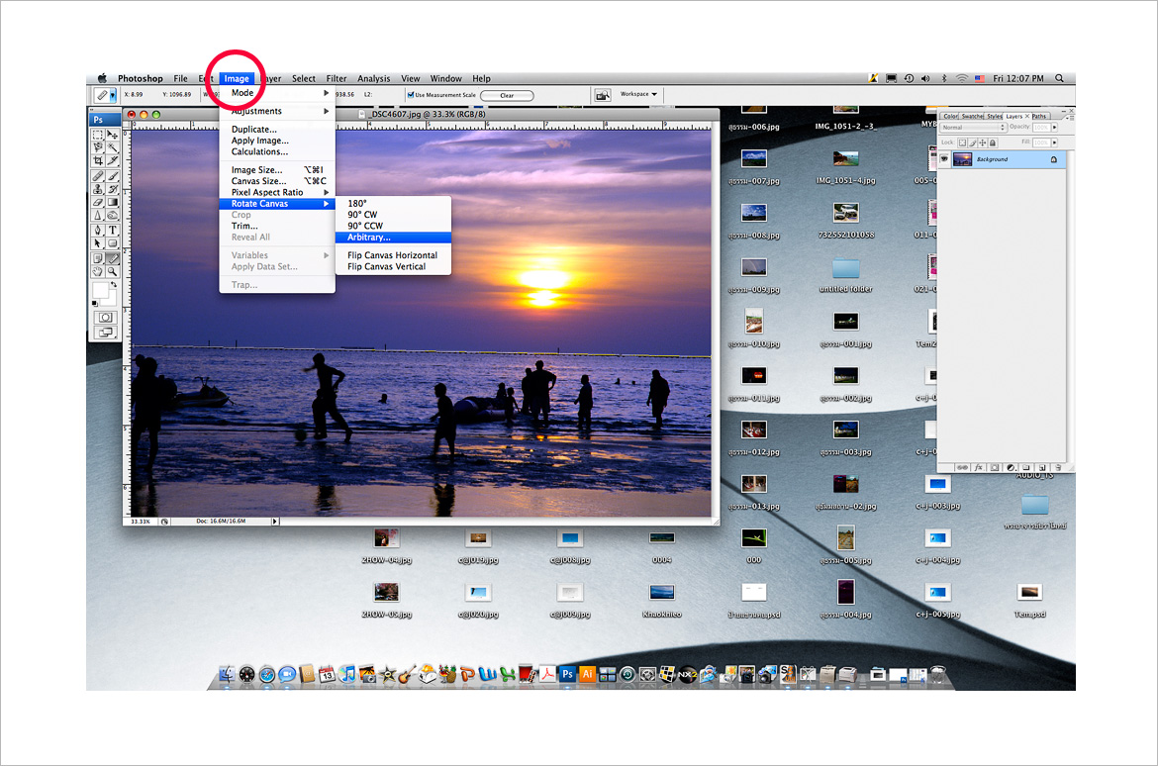Select the Hand tool

98,271
